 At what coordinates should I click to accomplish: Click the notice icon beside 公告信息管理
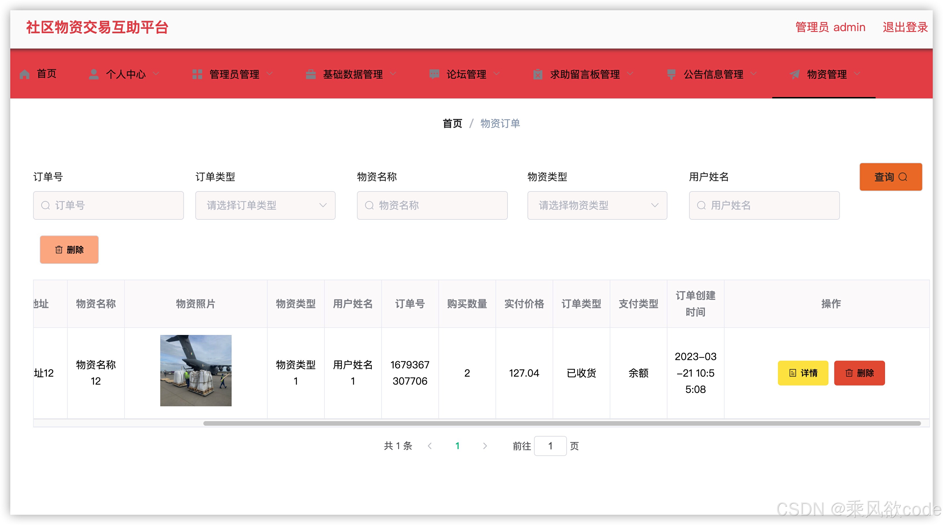(671, 74)
